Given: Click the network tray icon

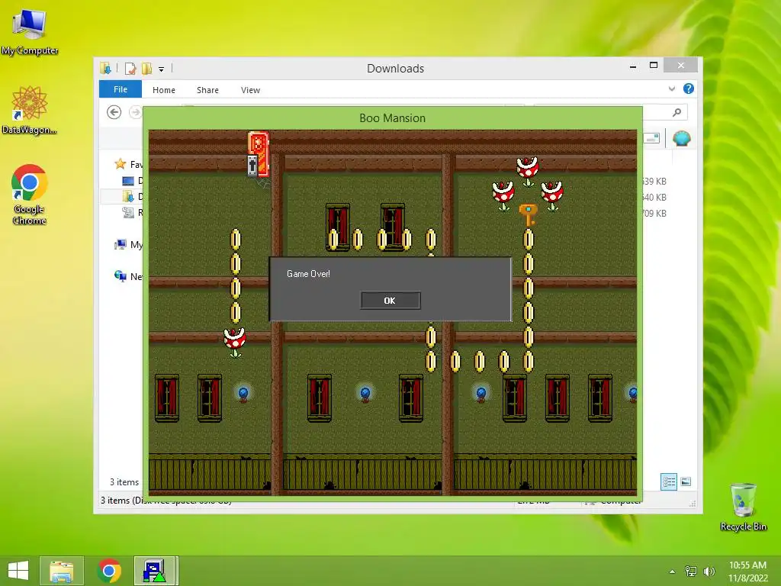Looking at the screenshot, I should click(690, 572).
